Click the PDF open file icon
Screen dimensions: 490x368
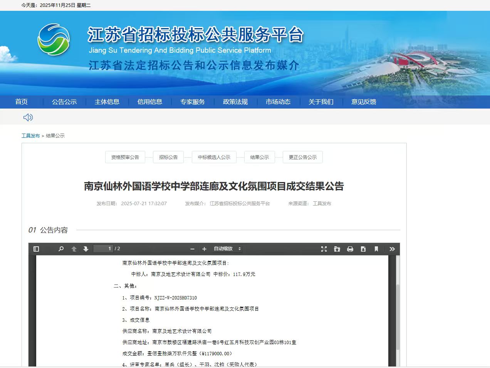pyautogui.click(x=337, y=249)
